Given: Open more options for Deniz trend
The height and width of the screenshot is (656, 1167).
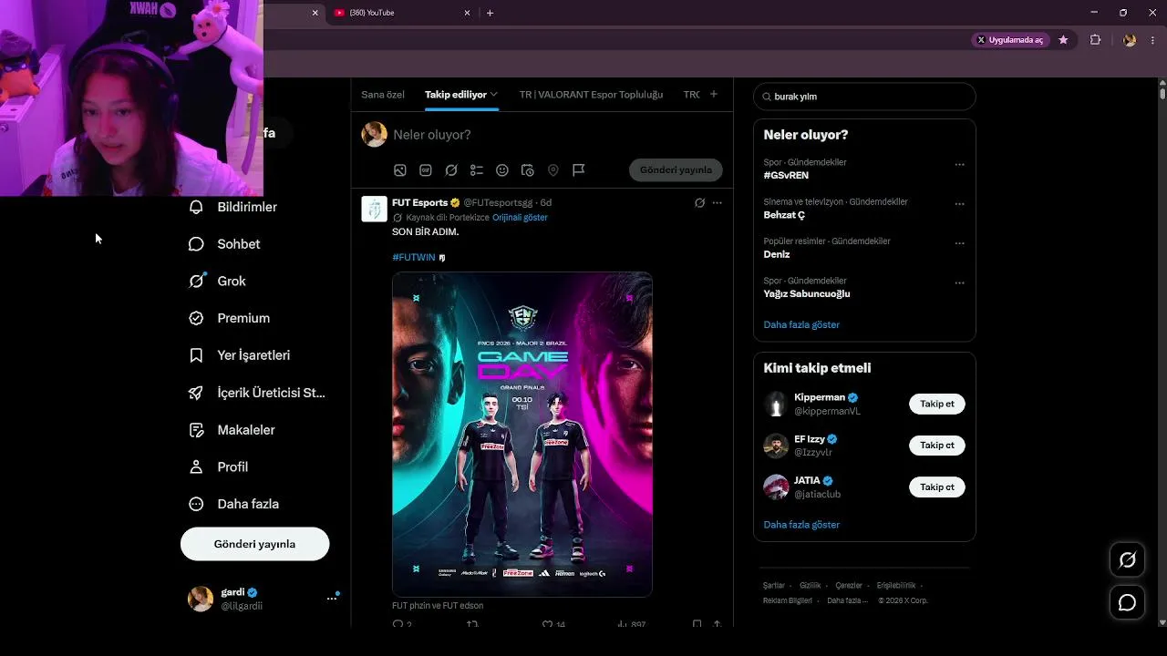Looking at the screenshot, I should coord(959,244).
